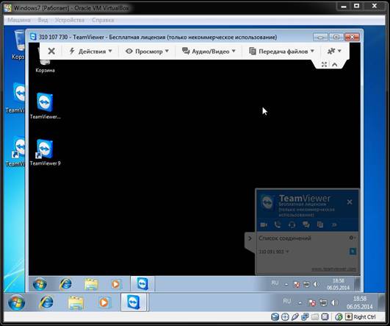This screenshot has width=390, height=326.
Task: Show more functions in TeamViewer panel icon row
Action: (334, 224)
